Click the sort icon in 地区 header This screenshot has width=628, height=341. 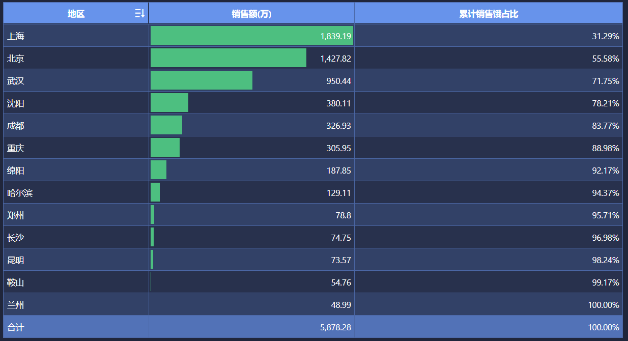(139, 14)
